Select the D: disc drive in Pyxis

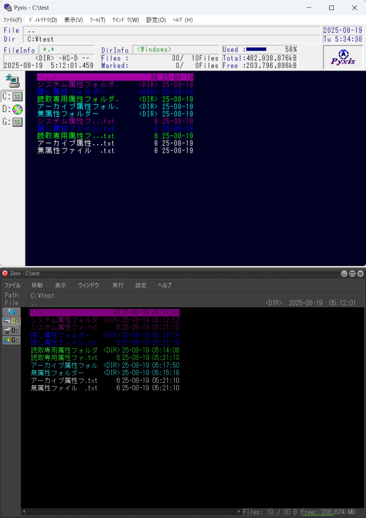click(12, 109)
